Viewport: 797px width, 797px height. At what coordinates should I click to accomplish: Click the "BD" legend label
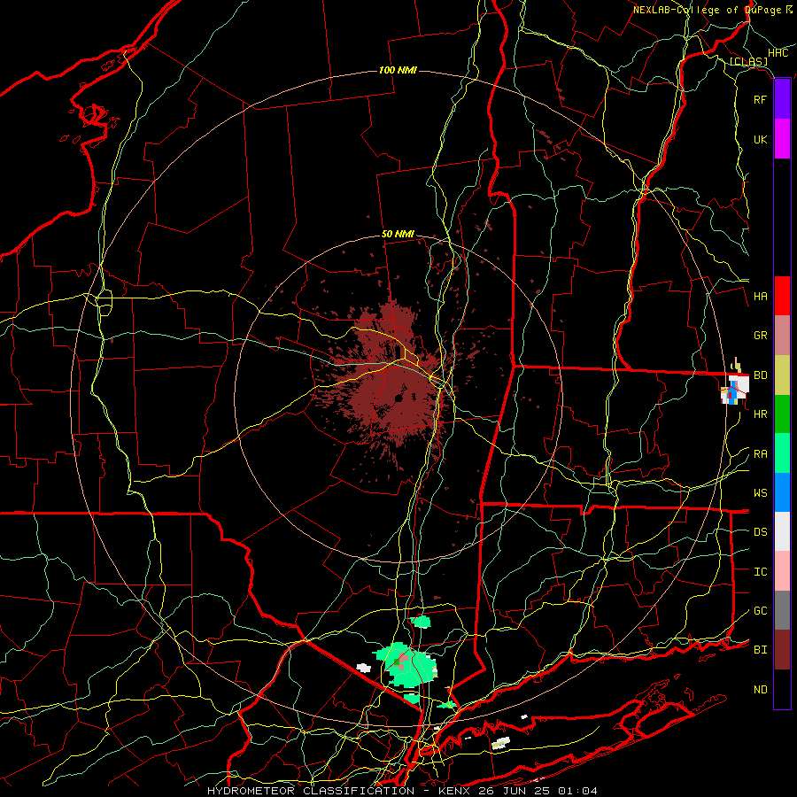(x=760, y=375)
